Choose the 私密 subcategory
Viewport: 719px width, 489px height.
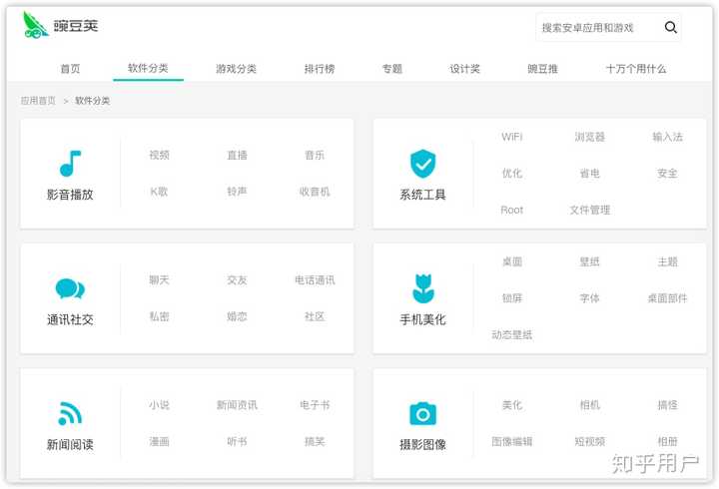pos(159,316)
